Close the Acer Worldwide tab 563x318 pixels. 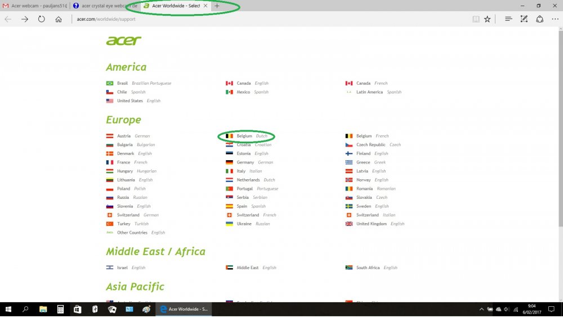pos(205,6)
